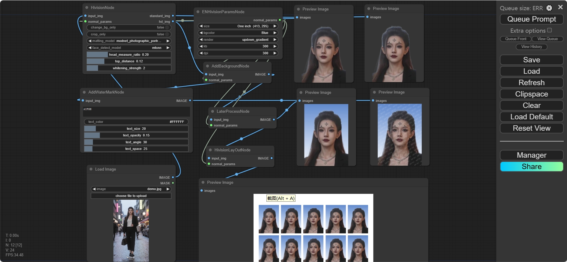Click the watermarked preview portrait image
Image resolution: width=567 pixels, height=262 pixels.
pyautogui.click(x=400, y=135)
